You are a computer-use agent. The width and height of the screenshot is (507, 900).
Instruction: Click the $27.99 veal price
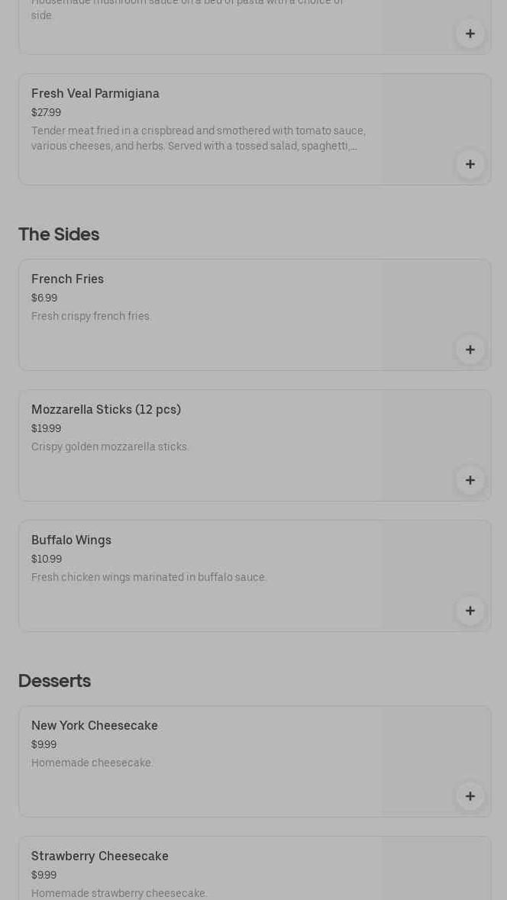[46, 113]
